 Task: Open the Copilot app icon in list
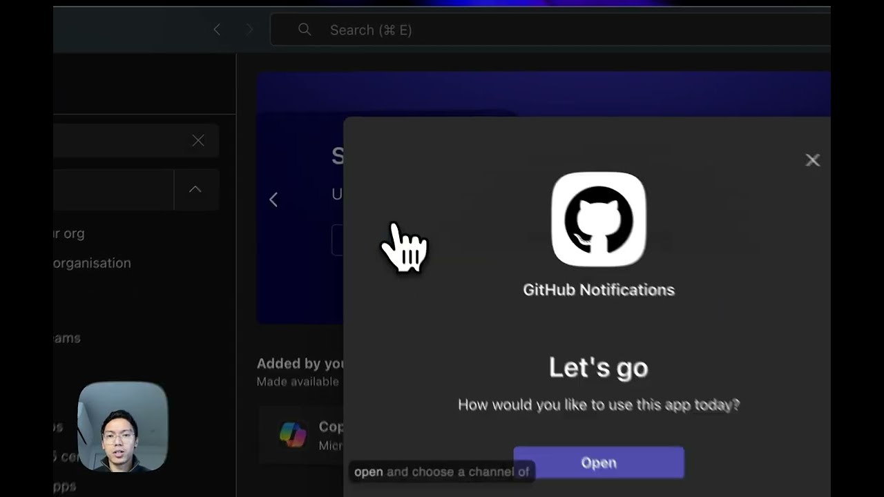click(293, 435)
